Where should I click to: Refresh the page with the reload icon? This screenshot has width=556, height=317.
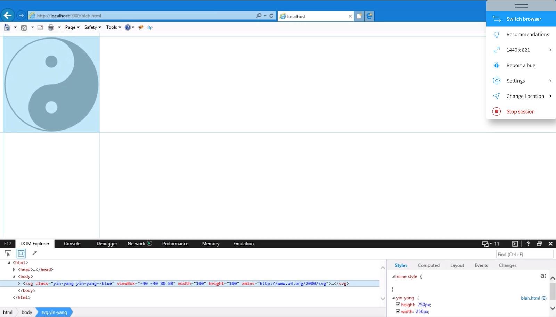coord(271,16)
